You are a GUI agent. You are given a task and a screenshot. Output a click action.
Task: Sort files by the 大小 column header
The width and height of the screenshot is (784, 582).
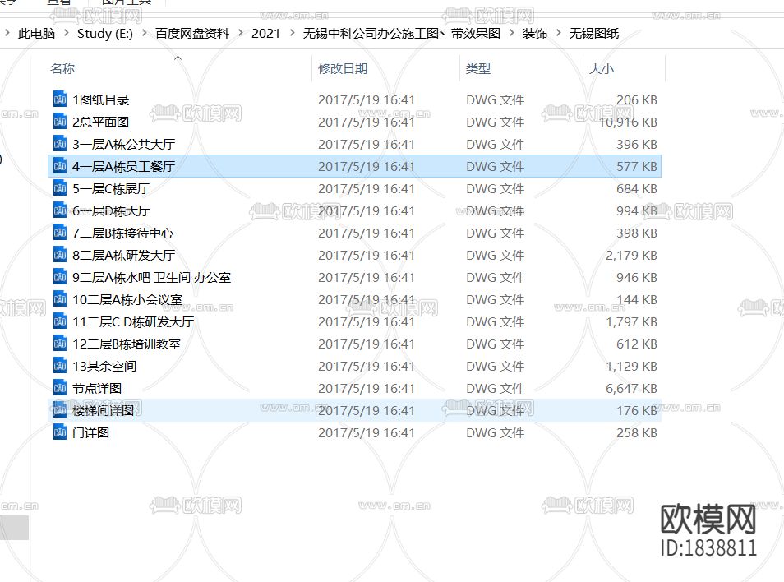click(x=601, y=69)
